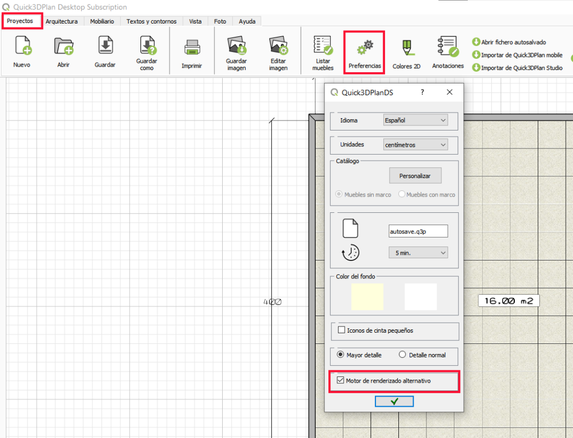
Task: Click the autosave interval clock icon
Action: [350, 253]
